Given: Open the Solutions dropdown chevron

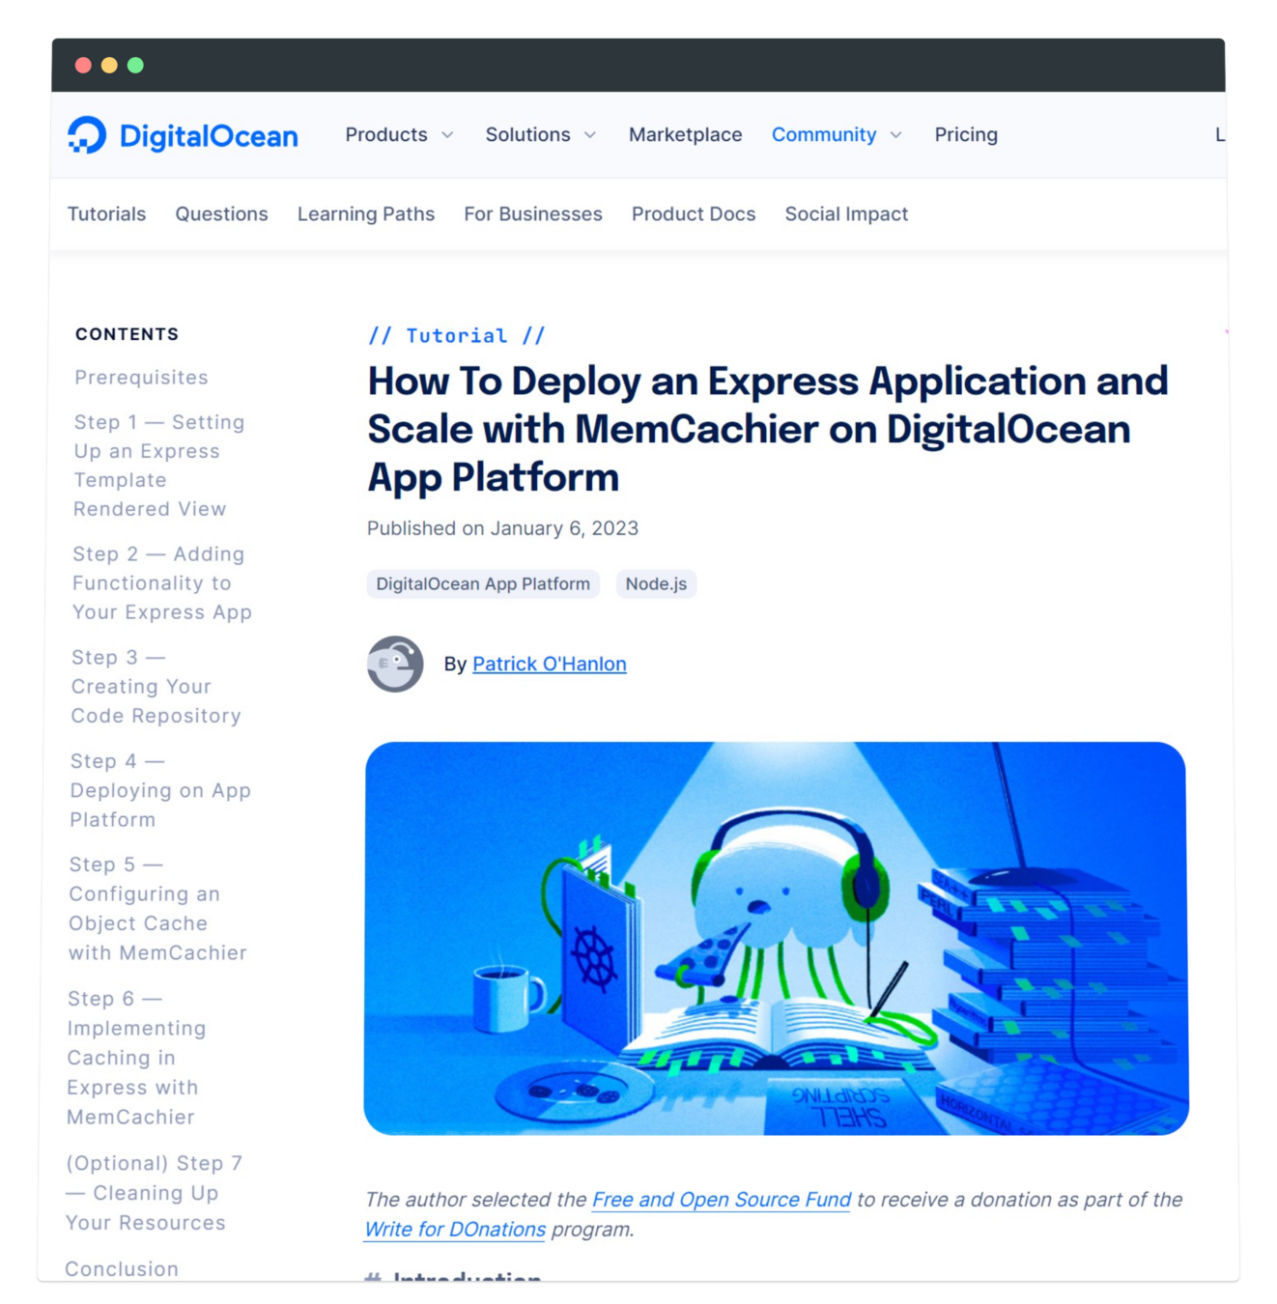Looking at the screenshot, I should [x=590, y=135].
